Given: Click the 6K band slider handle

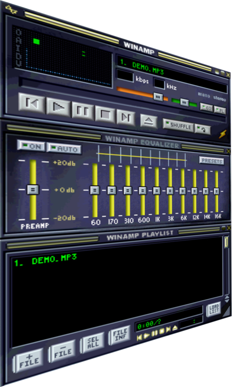Looking at the screenshot, I should (183, 191).
